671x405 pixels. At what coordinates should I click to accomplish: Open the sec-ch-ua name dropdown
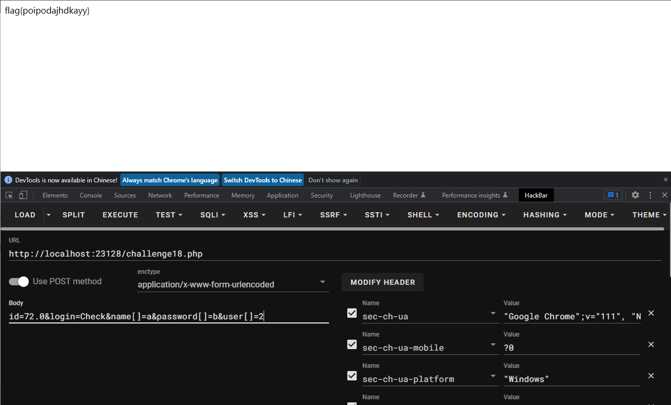tap(493, 314)
